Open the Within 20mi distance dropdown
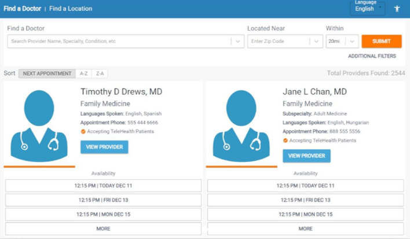The image size is (410, 239). [342, 42]
